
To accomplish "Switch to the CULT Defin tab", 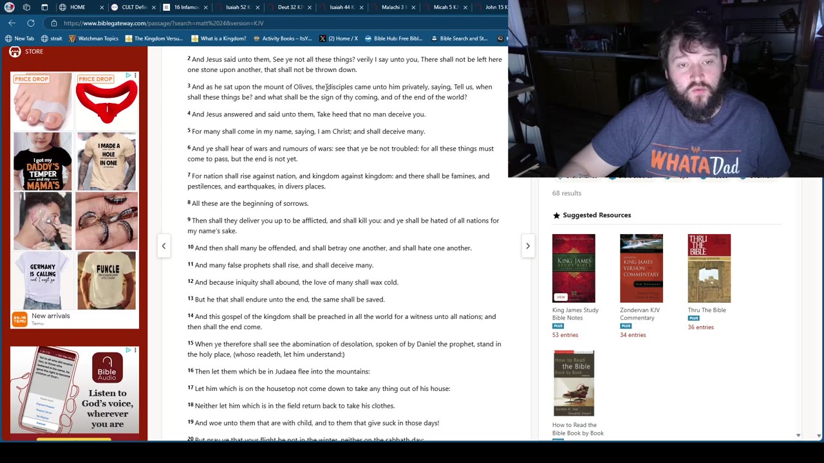I will click(x=135, y=7).
